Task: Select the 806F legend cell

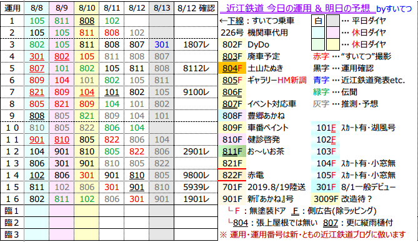Action: 232,92
